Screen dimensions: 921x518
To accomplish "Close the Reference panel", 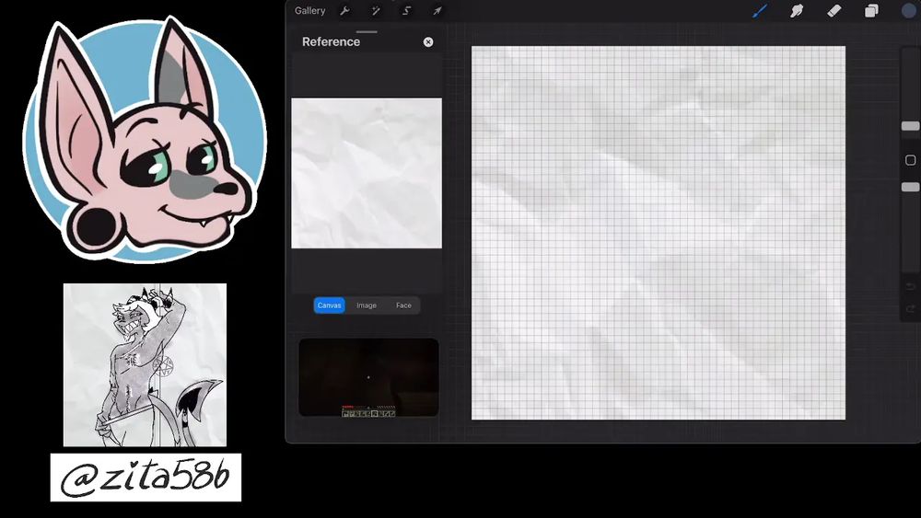I will [x=428, y=41].
